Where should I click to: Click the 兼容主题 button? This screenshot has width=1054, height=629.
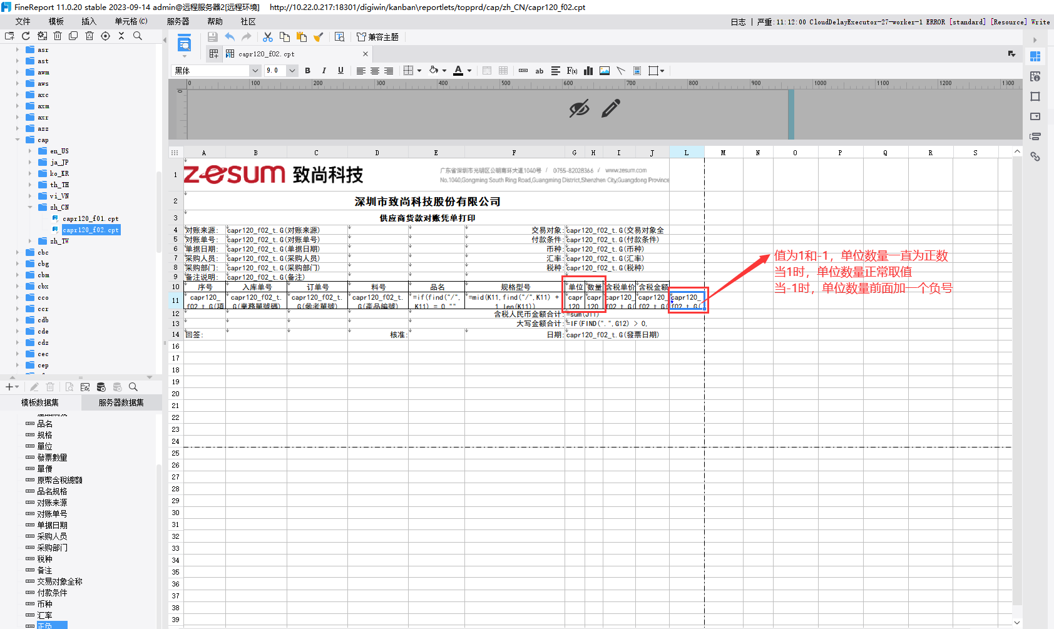pyautogui.click(x=377, y=37)
